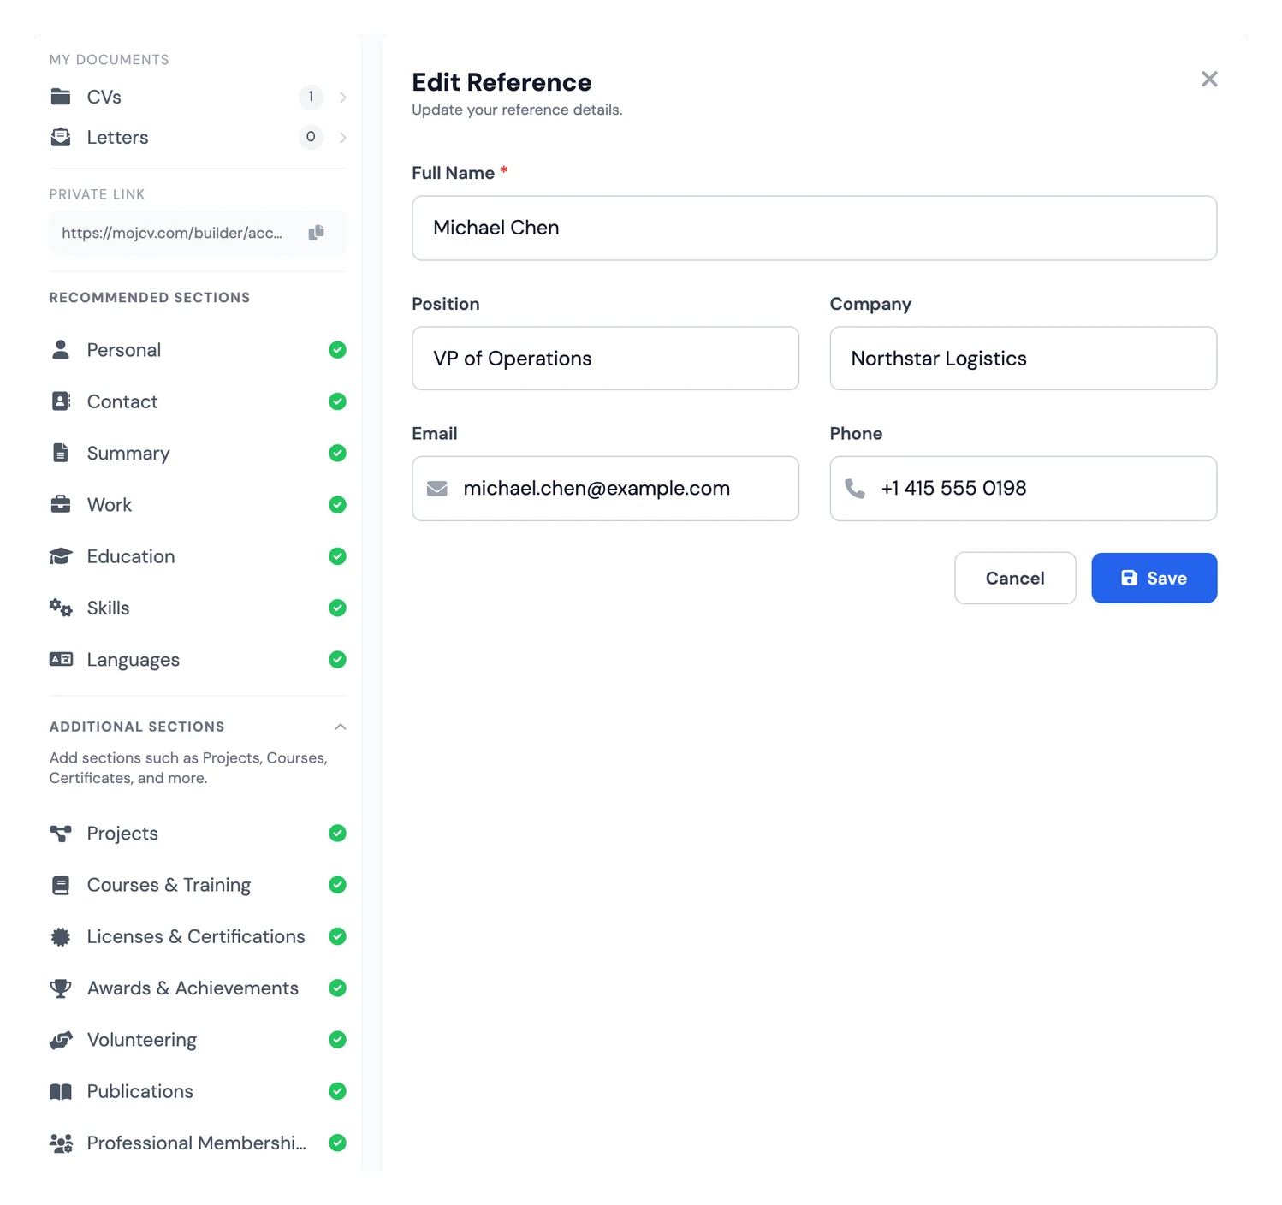
Task: Click the Courses & Training book icon
Action: coord(61,885)
